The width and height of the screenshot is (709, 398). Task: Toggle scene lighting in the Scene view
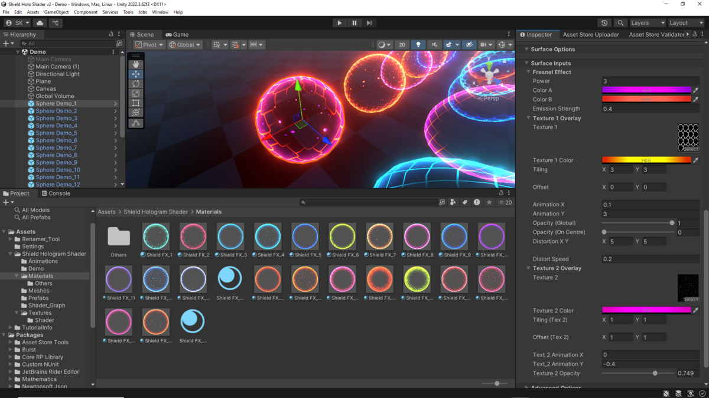click(418, 44)
